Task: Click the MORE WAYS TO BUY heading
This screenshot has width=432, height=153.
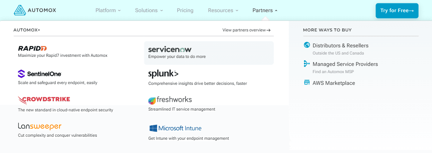Action: click(x=327, y=30)
